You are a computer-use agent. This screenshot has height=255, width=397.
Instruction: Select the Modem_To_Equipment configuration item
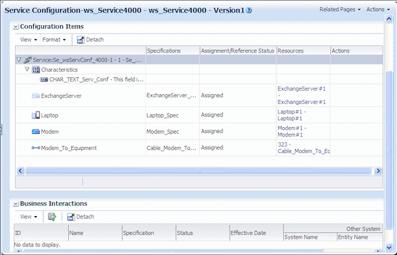click(x=69, y=148)
